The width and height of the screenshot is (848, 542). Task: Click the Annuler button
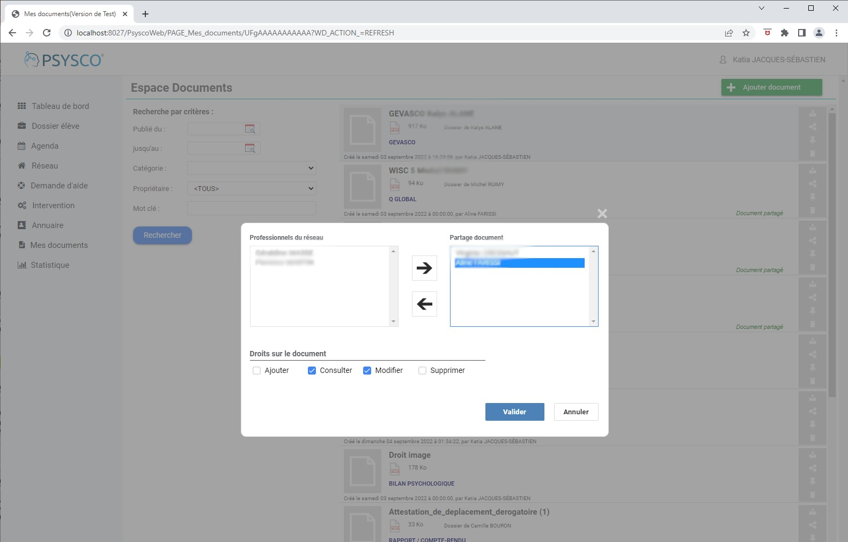(x=576, y=412)
